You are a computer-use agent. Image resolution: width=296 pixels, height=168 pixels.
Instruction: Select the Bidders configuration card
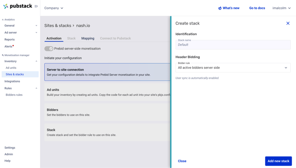[x=108, y=112]
